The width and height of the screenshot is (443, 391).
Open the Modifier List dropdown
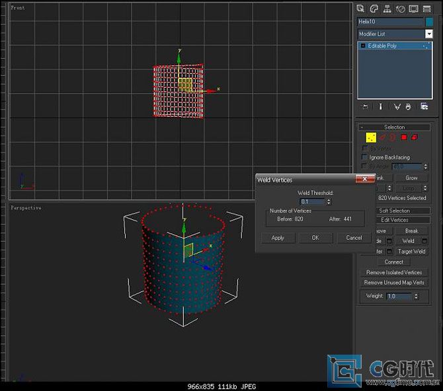coord(429,34)
